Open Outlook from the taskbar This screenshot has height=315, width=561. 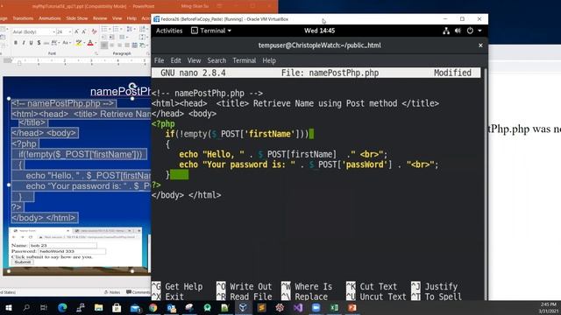tap(172, 307)
